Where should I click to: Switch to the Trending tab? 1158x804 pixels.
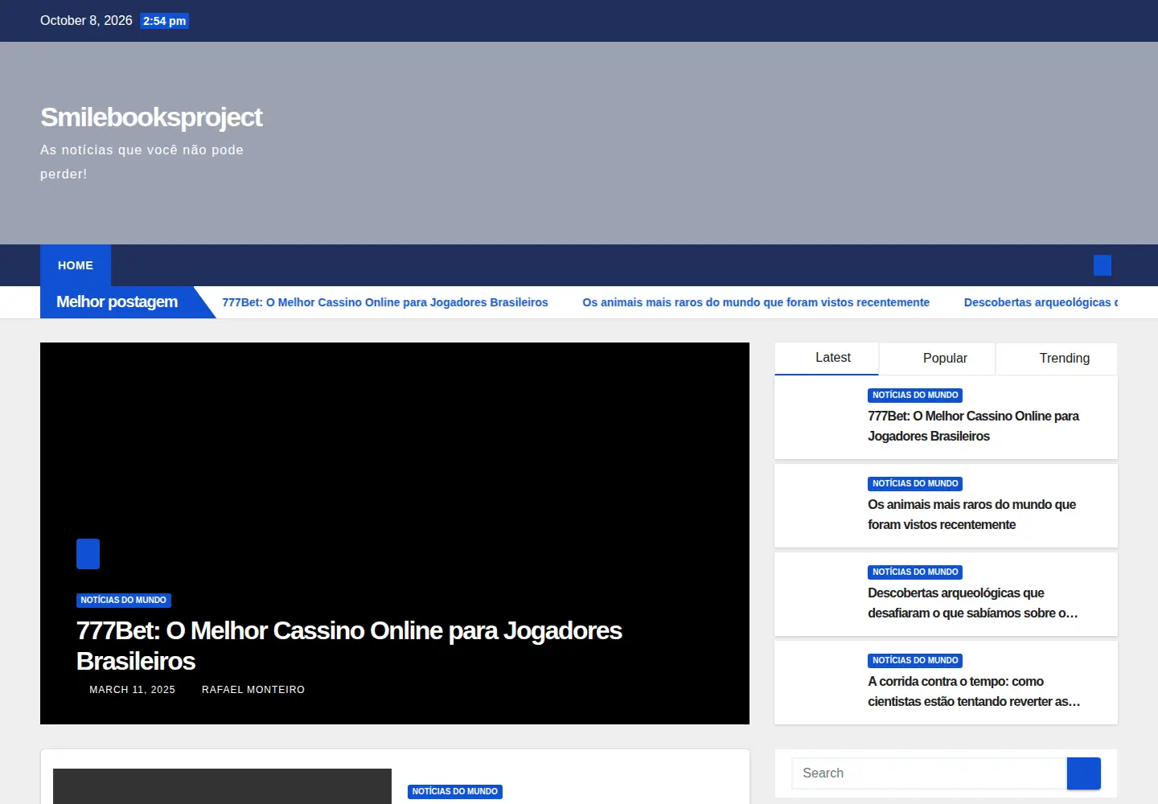point(1057,359)
